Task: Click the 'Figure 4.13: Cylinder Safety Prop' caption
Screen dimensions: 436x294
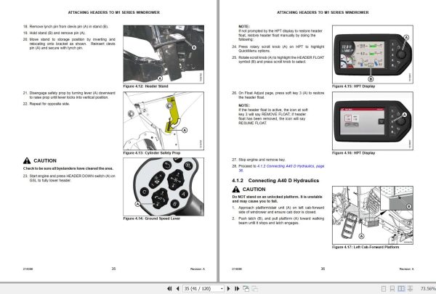Action: click(x=152, y=153)
